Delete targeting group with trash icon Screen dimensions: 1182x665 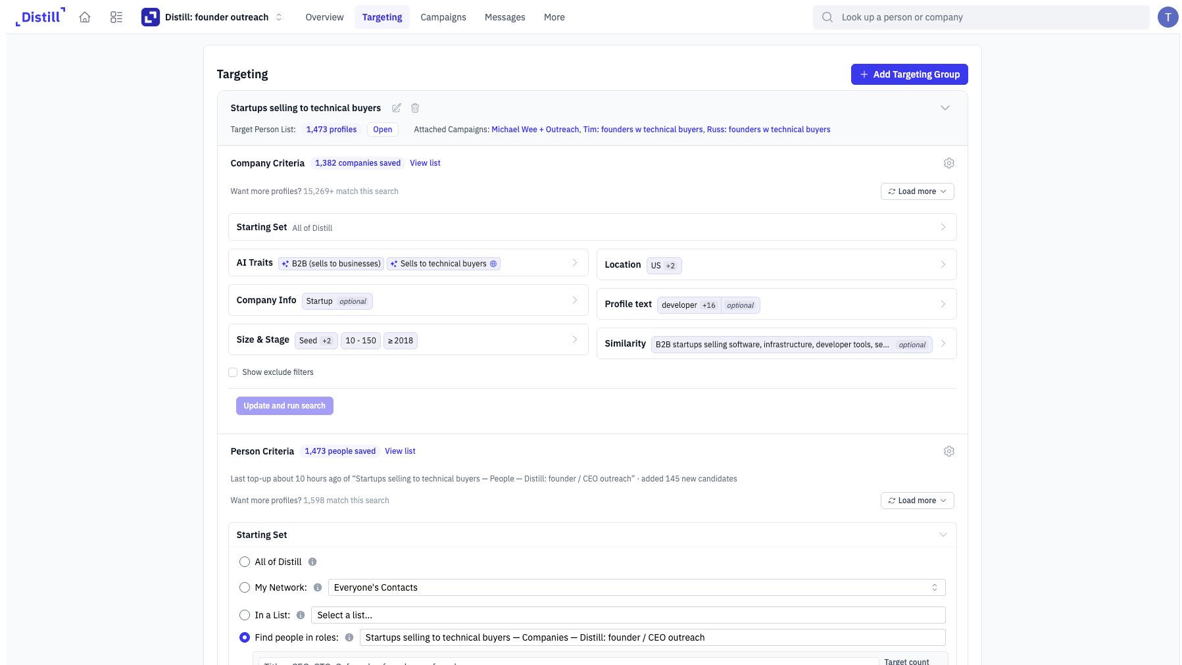coord(415,108)
